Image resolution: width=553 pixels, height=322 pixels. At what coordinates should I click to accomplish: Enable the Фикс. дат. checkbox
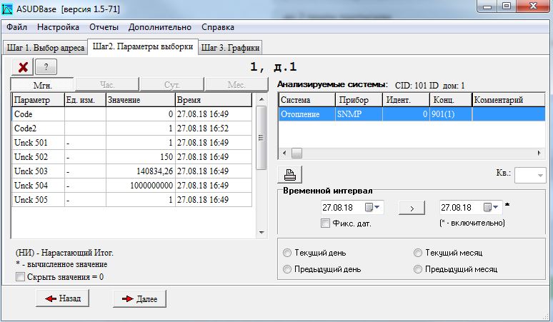tap(326, 223)
